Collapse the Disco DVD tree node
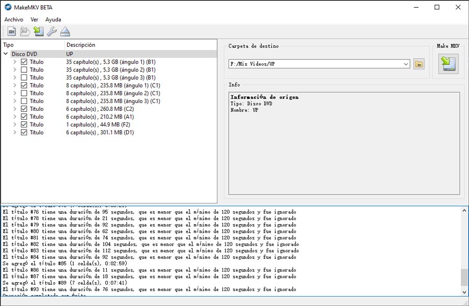The height and width of the screenshot is (306, 469). 6,54
